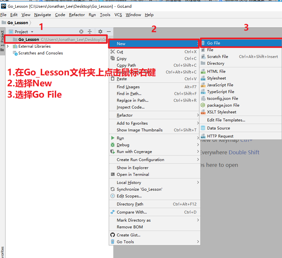
Task: Click the XSLT Stylesheet icon
Action: 203,112
